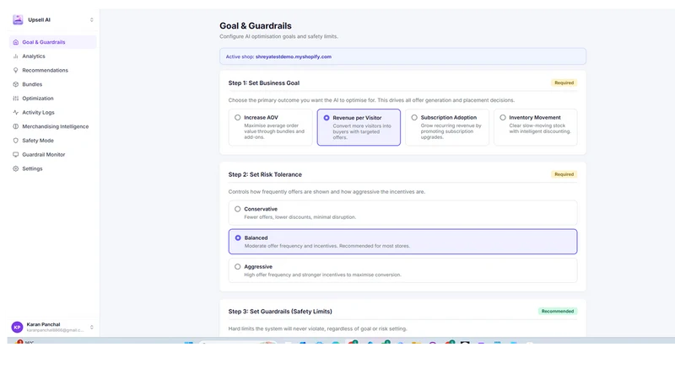Open Analytics via its bar chart icon
The image size is (675, 379).
[15, 56]
